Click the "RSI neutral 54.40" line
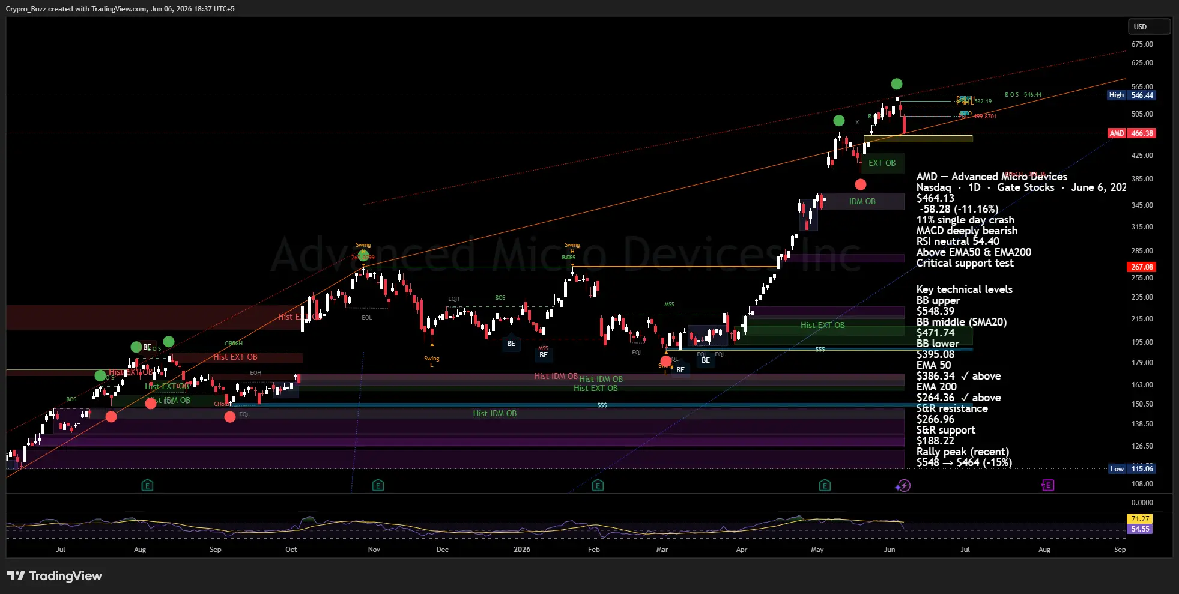 pyautogui.click(x=958, y=241)
